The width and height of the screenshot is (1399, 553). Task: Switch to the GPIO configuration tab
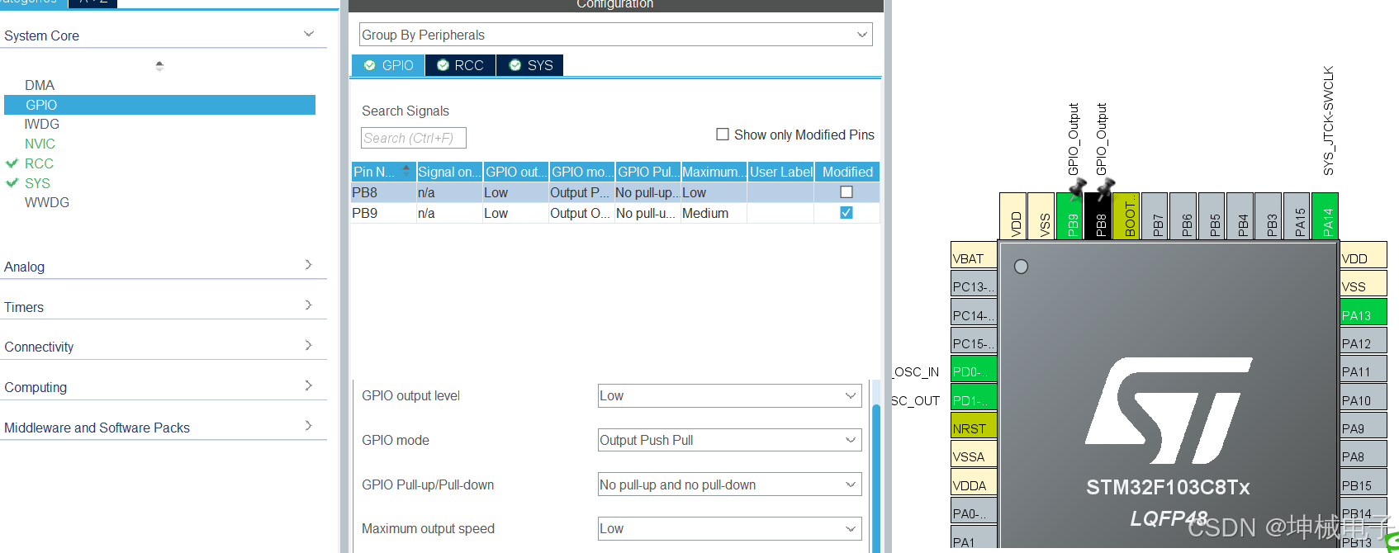(x=388, y=65)
